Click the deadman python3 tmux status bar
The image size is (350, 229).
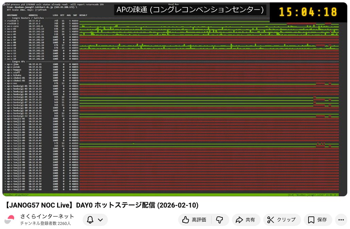click(171, 195)
